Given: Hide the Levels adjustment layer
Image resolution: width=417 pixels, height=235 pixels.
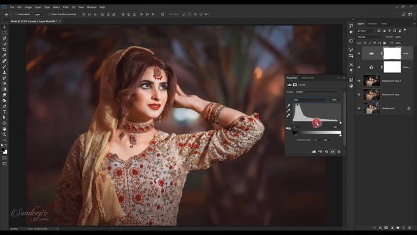Looking at the screenshot, I should tap(359, 54).
